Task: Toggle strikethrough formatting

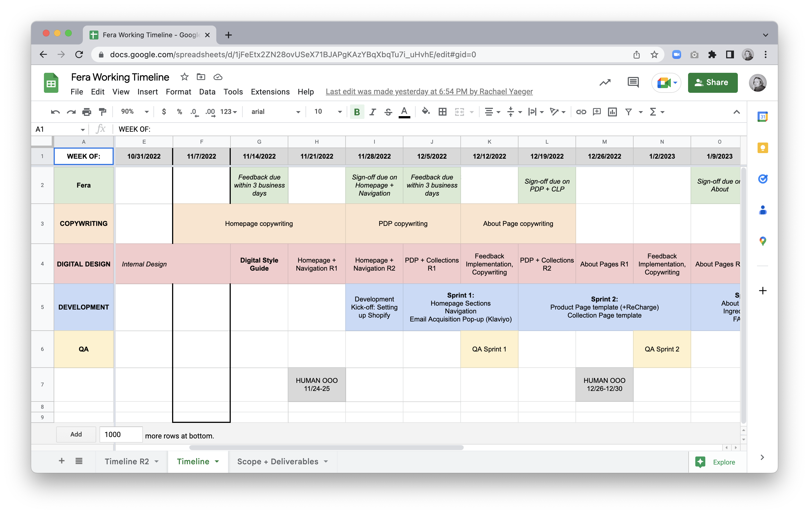Action: click(x=388, y=112)
